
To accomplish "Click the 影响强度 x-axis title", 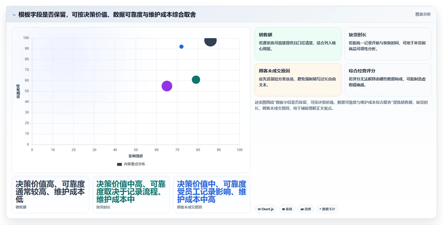I will pos(136,156).
